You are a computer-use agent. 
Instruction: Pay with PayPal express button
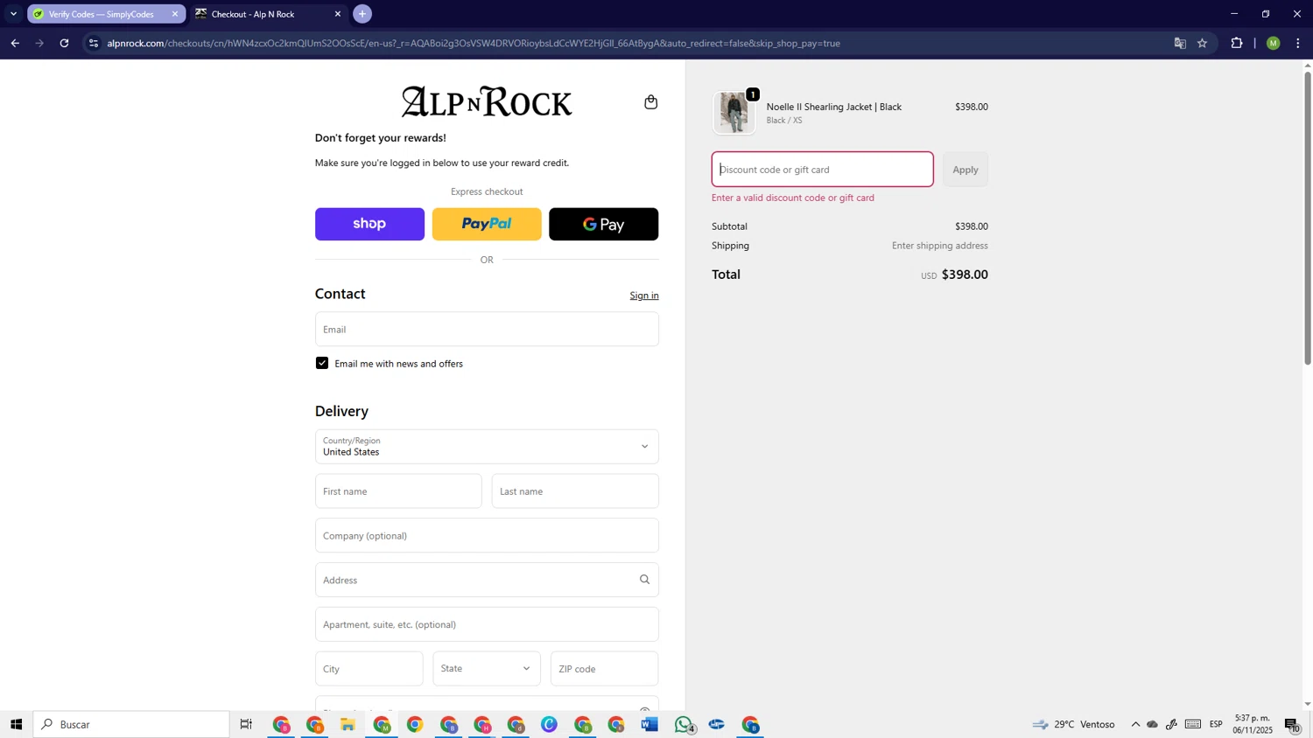click(487, 224)
